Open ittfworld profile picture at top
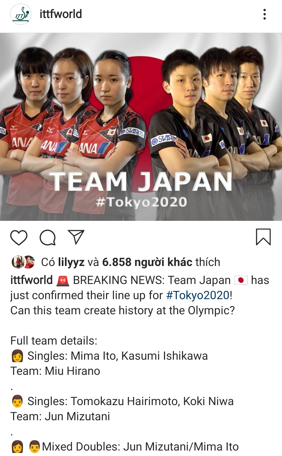282x456 pixels. click(x=21, y=14)
